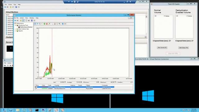
Task: Select Performance Monitor node in tree
Action: point(26,27)
